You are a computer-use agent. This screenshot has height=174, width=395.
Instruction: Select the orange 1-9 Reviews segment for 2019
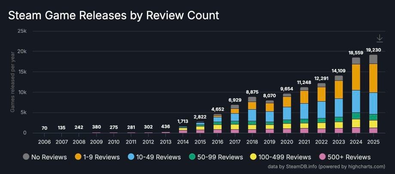pos(270,108)
